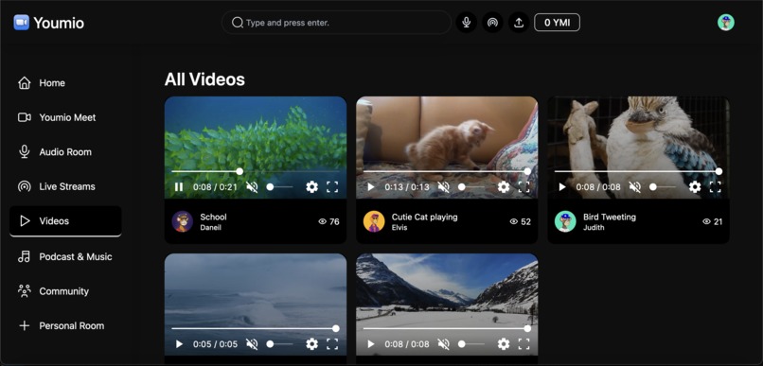Select the Videos sidebar item

pos(65,221)
